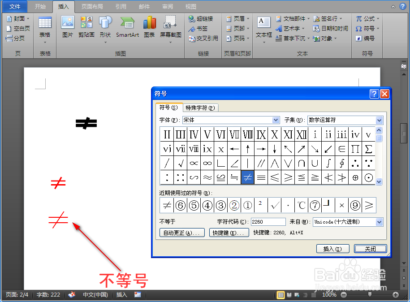Click the 屏幕截图 Screenshot tool

click(x=170, y=25)
